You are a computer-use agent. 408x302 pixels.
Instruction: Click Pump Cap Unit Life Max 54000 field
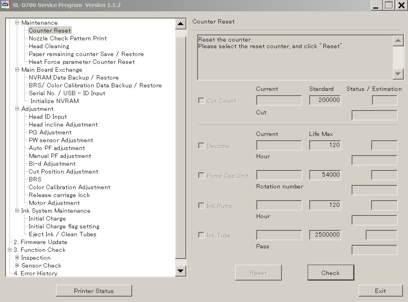pyautogui.click(x=325, y=175)
